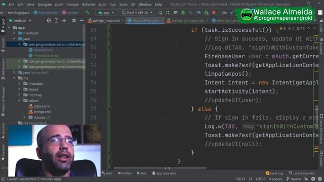Click the Make Project hammer icon
This screenshot has height=182, width=324.
[x=87, y=13]
